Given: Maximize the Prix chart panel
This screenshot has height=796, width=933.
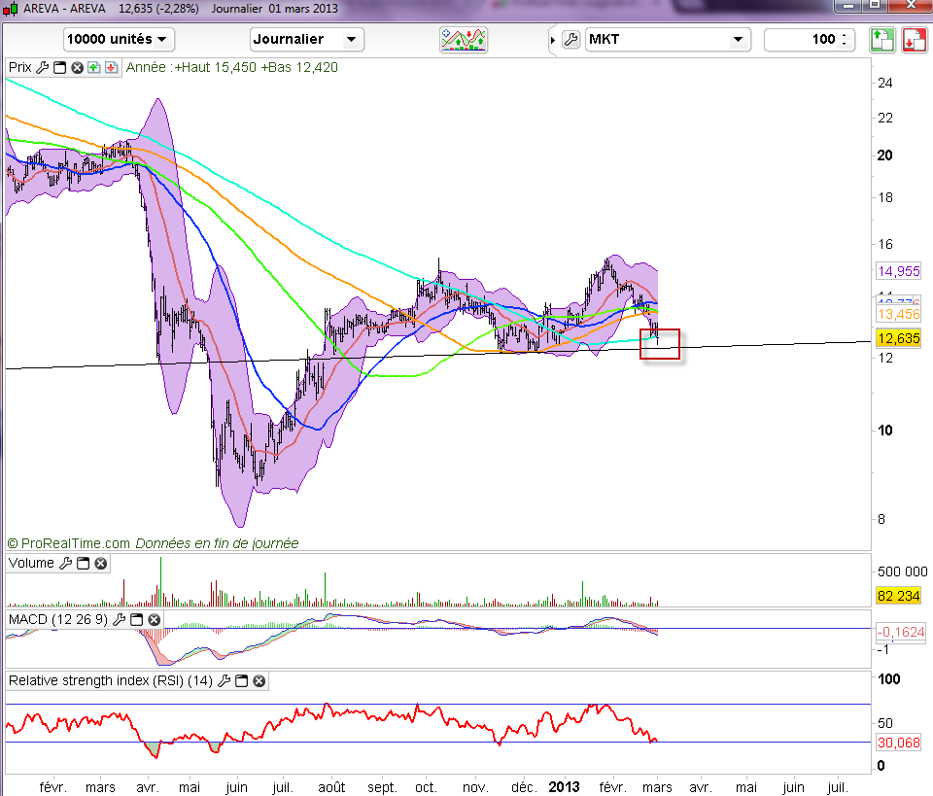Looking at the screenshot, I should [x=59, y=68].
